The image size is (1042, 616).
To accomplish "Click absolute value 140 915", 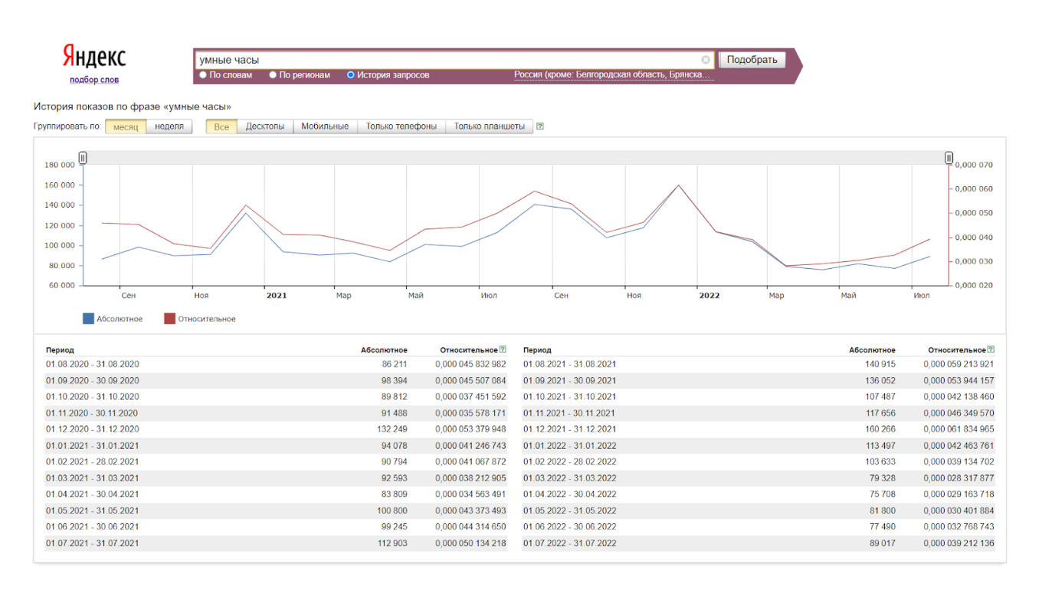I will [x=879, y=364].
